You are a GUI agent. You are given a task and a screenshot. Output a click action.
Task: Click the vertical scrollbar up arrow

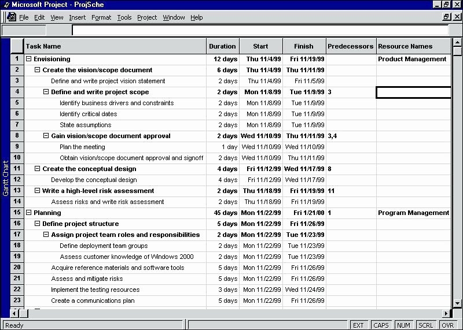[457, 43]
